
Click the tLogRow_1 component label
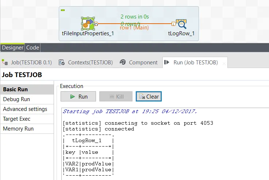181,33
